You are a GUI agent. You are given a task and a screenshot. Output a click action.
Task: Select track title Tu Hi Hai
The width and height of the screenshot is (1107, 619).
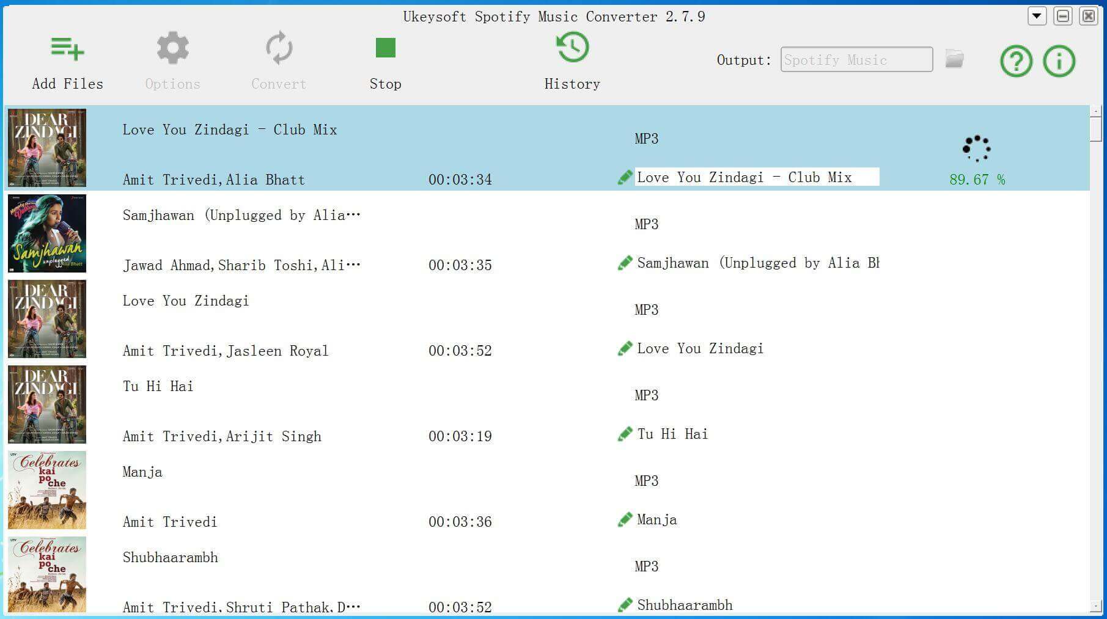point(158,386)
